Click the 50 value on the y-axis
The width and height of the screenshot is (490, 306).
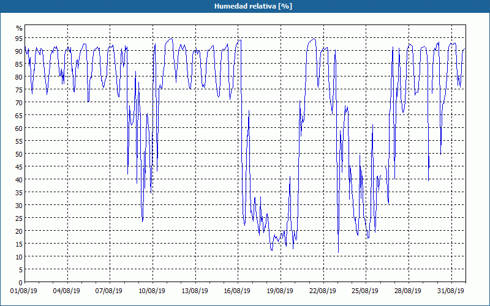[x=19, y=154]
